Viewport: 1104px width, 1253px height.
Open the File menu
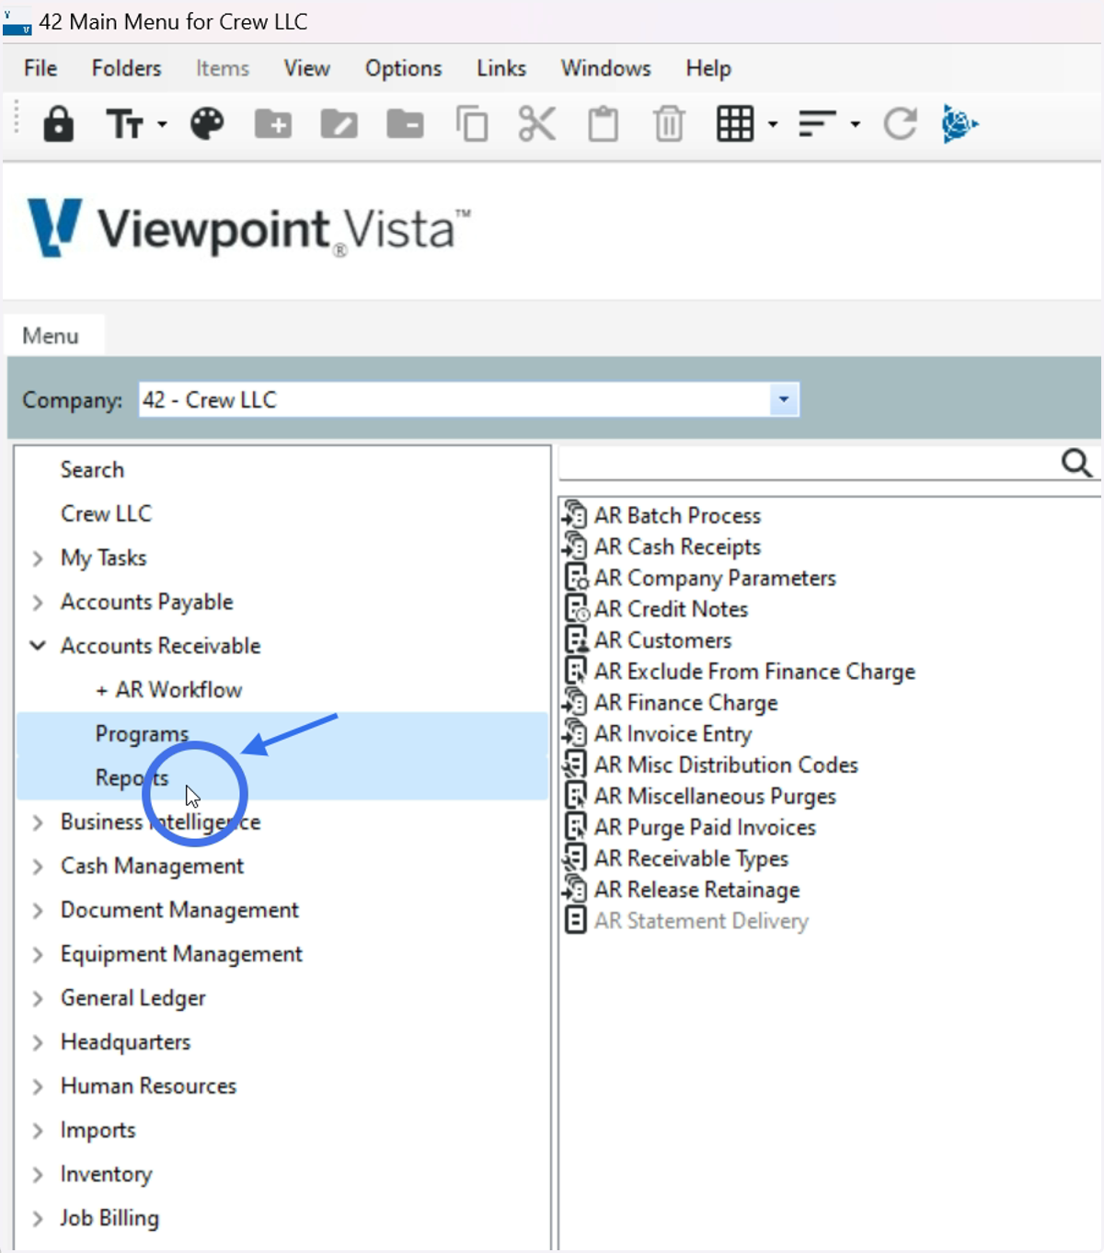[x=40, y=68]
